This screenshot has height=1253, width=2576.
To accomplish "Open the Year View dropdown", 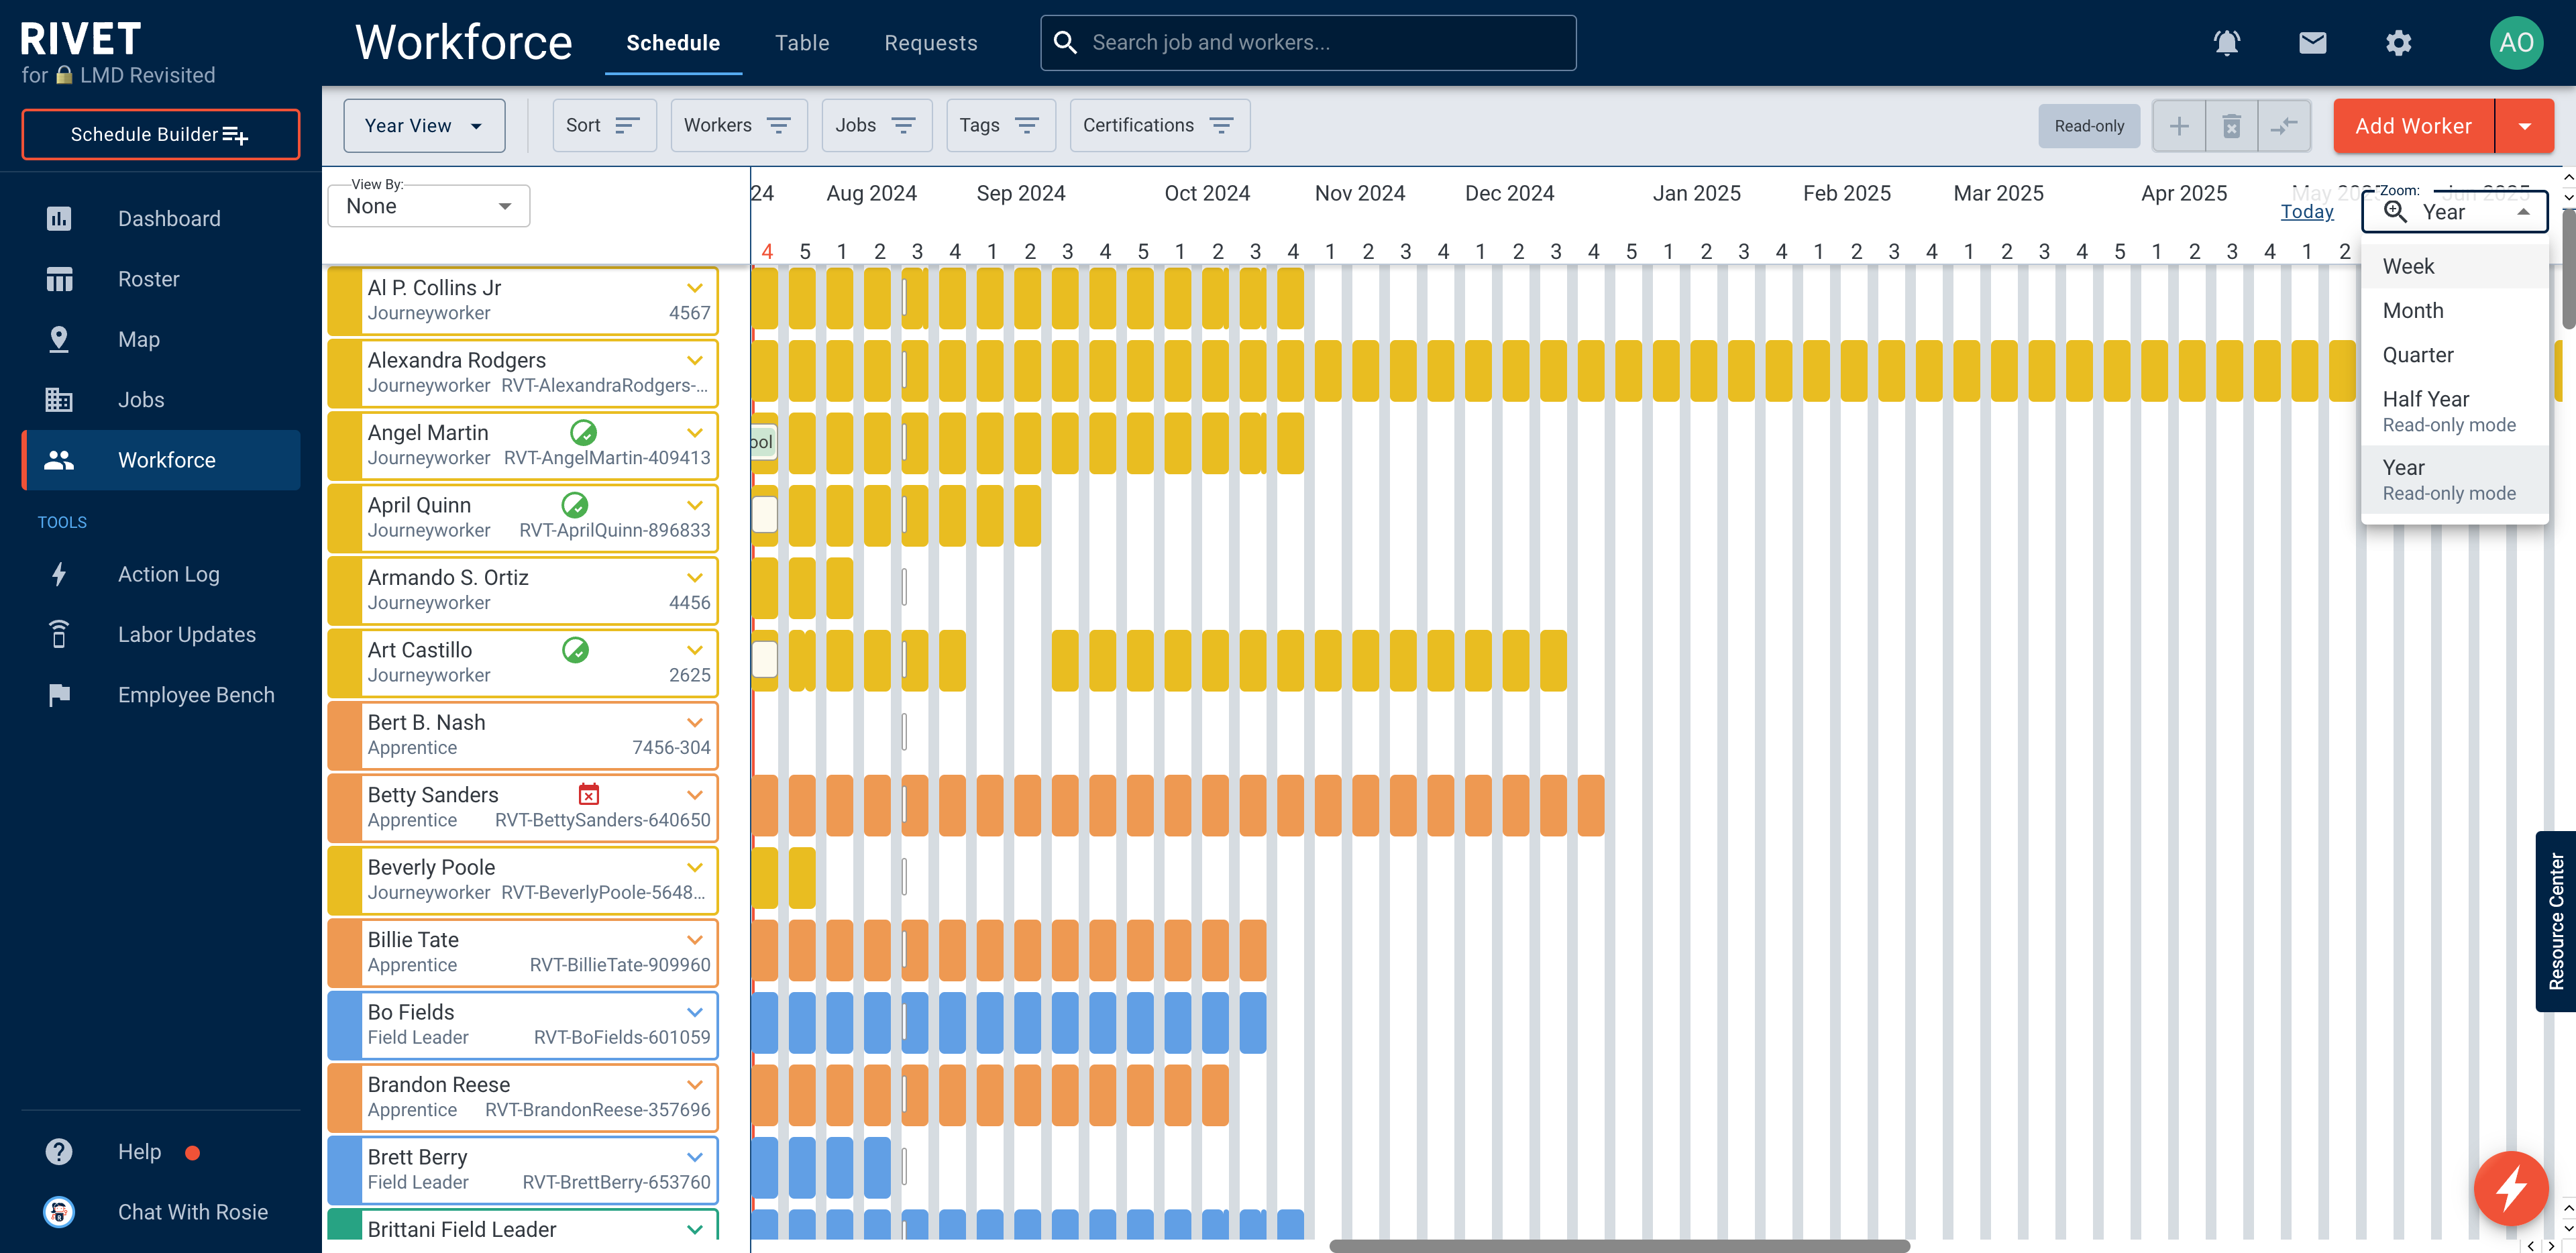I will pyautogui.click(x=424, y=126).
